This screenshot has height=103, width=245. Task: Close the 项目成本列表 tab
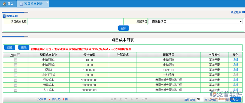(47, 2)
